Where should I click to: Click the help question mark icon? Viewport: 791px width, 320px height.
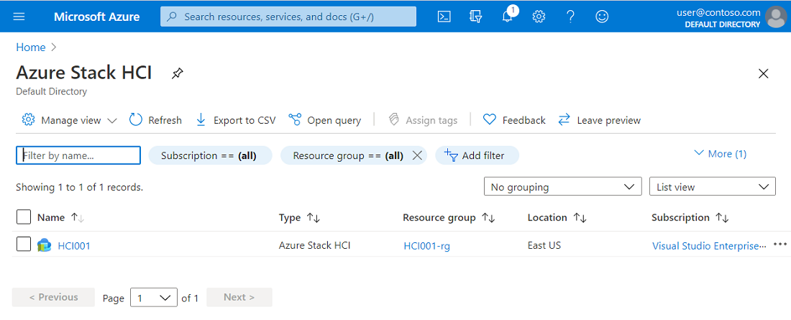pyautogui.click(x=570, y=17)
